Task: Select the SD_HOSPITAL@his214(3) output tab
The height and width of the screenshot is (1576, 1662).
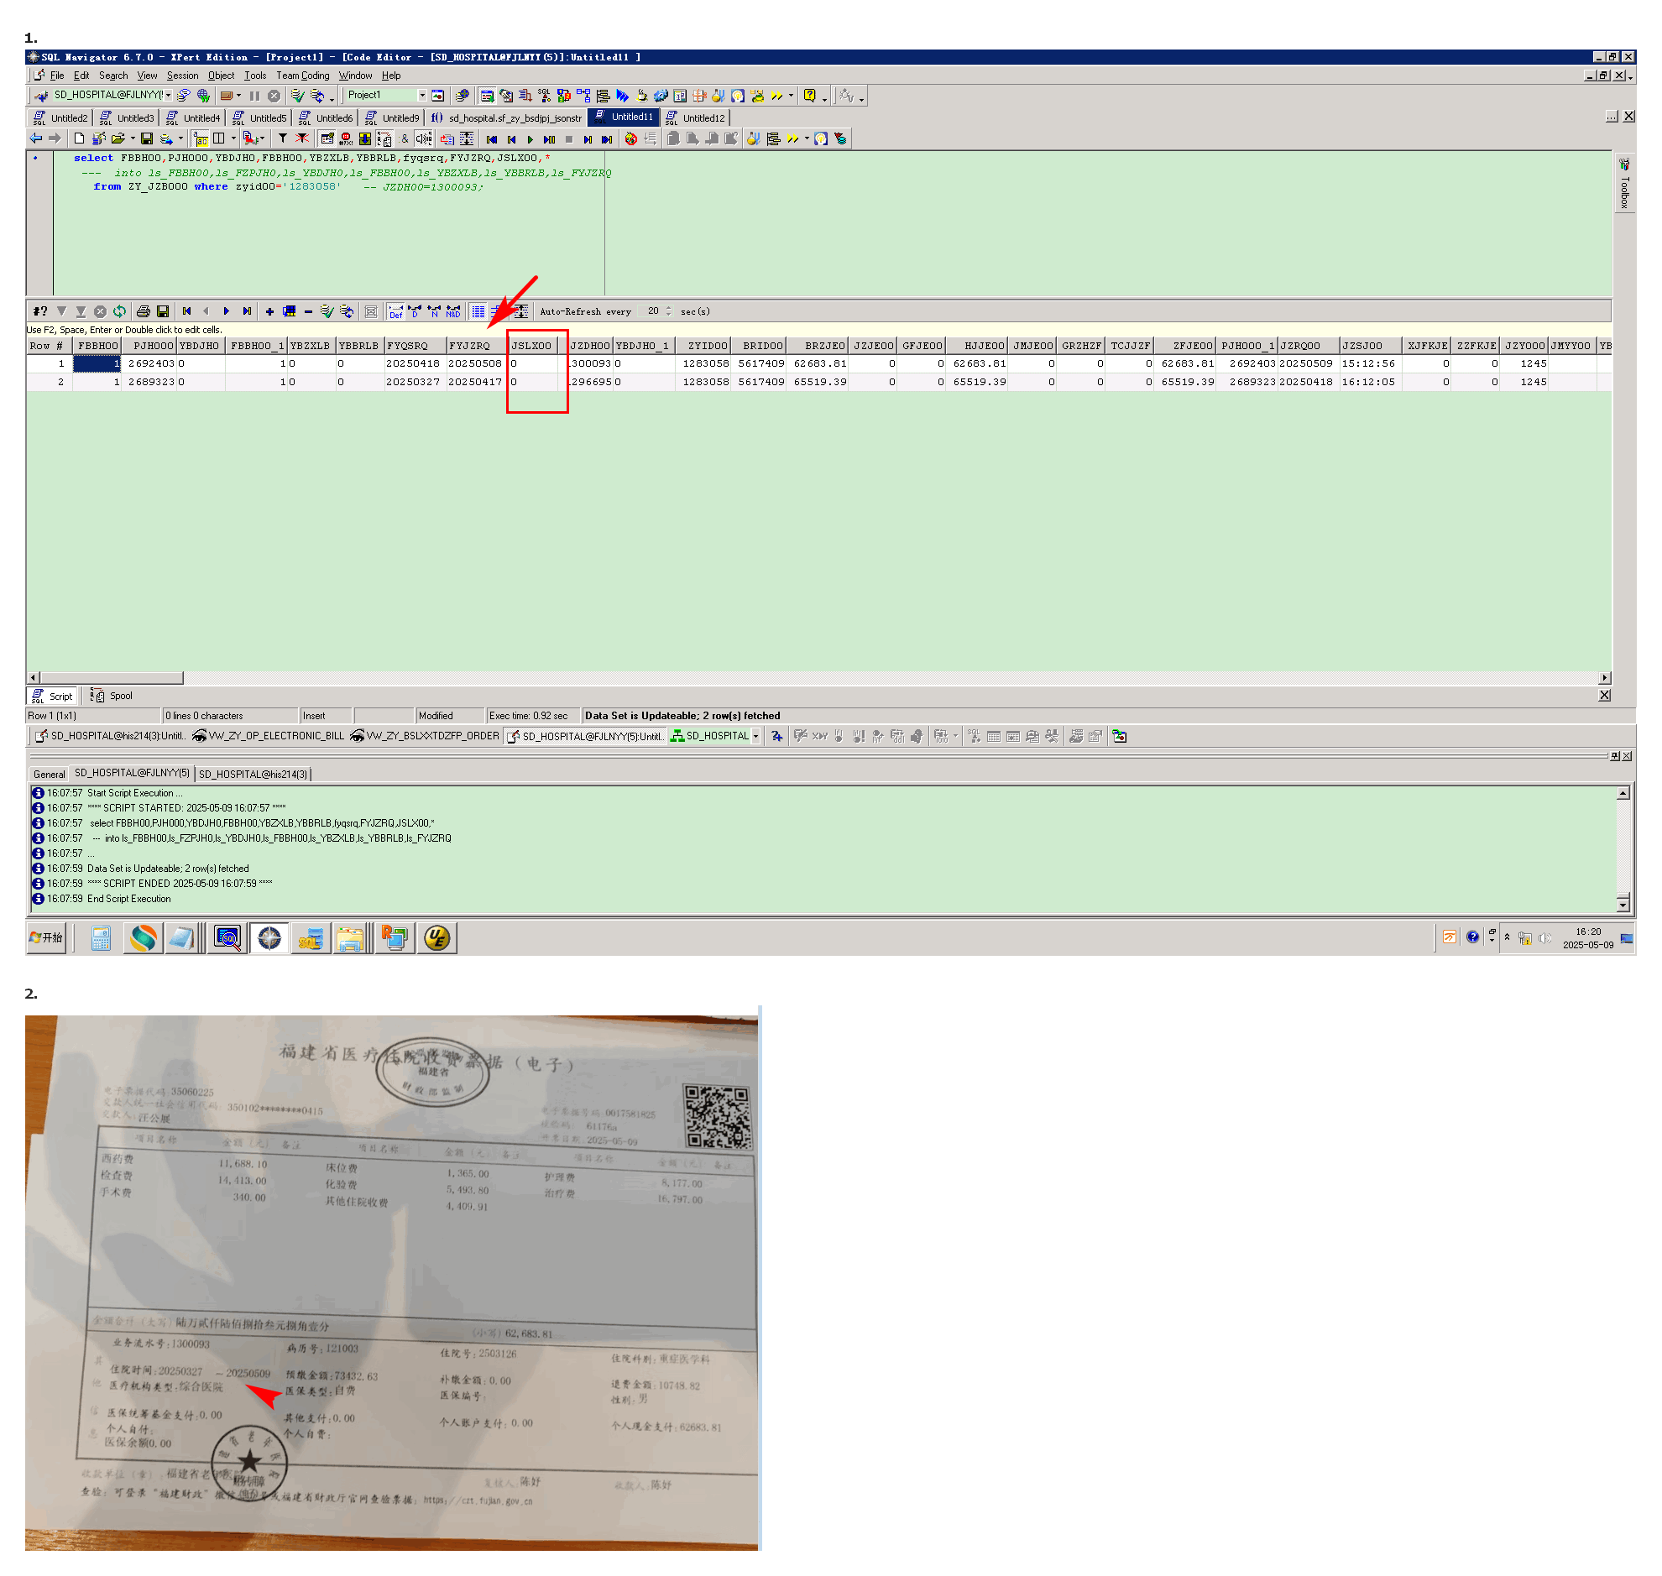Action: point(253,775)
